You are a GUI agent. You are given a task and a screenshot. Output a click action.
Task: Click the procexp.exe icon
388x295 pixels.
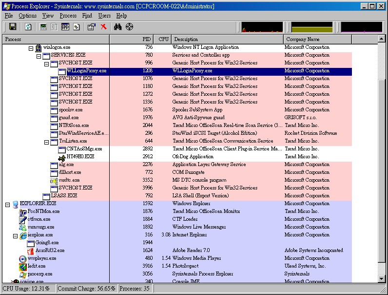[x=23, y=274]
